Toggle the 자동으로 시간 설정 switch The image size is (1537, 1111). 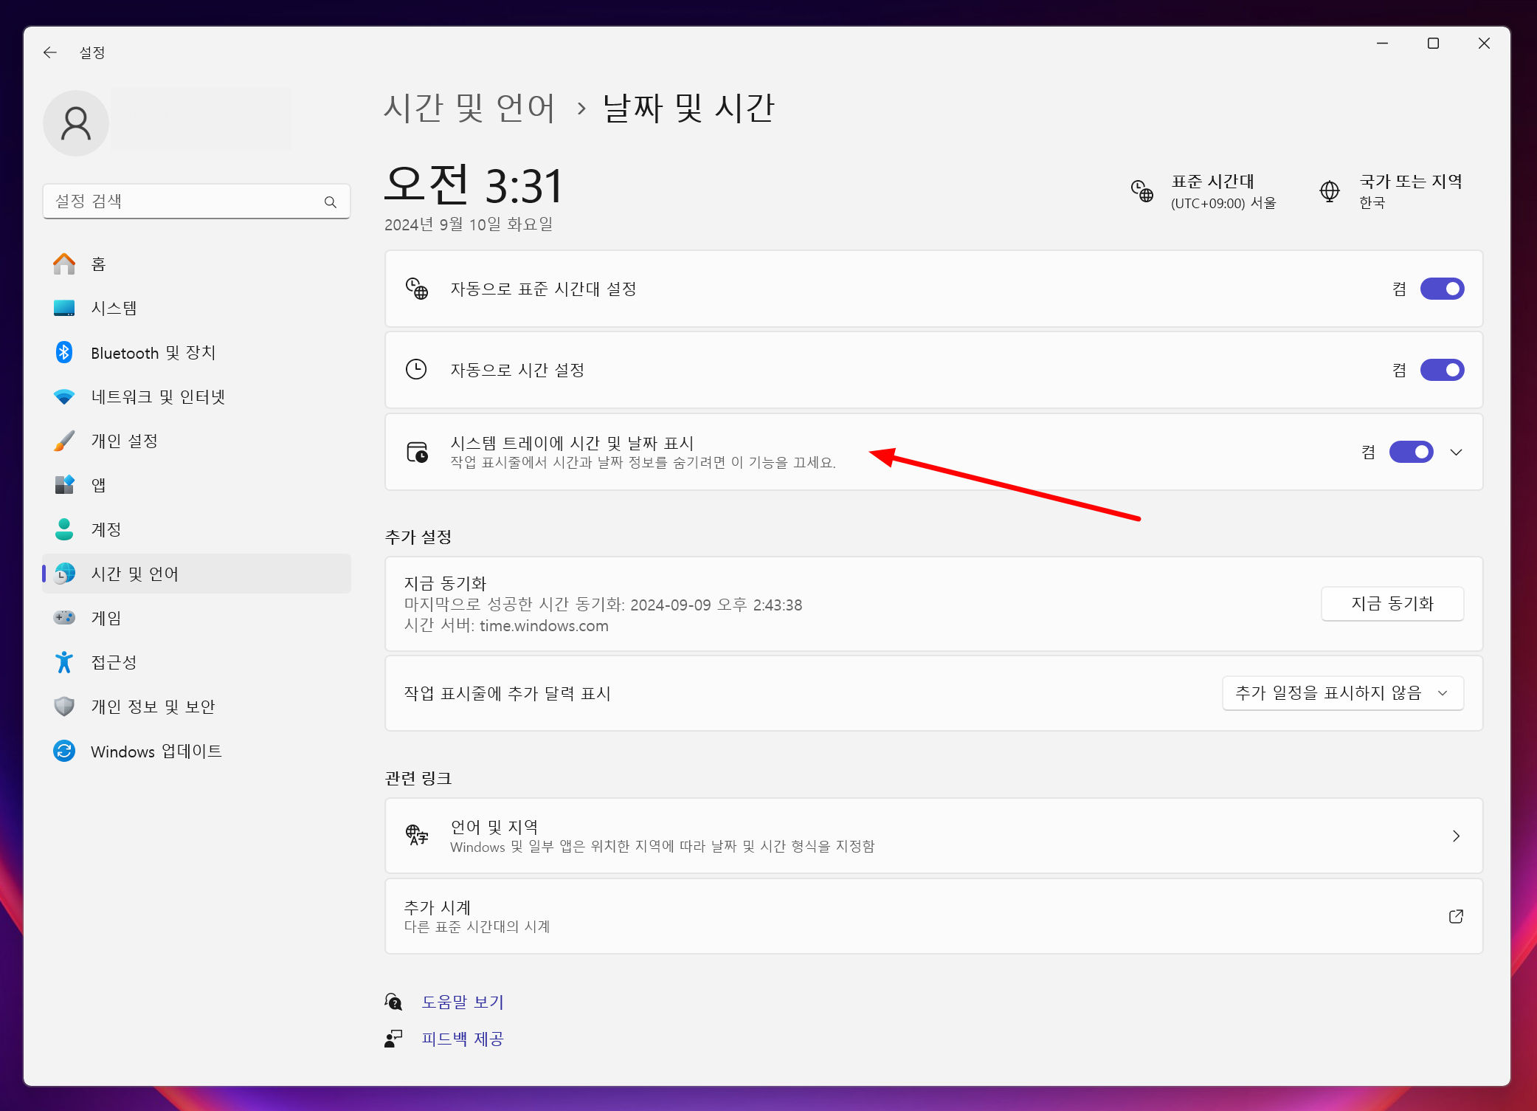click(1441, 370)
